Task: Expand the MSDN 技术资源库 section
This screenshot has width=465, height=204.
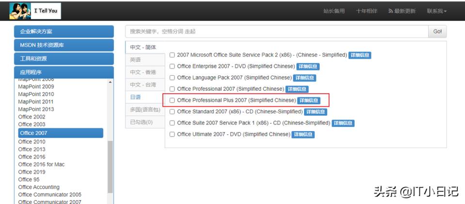Action: 64,45
